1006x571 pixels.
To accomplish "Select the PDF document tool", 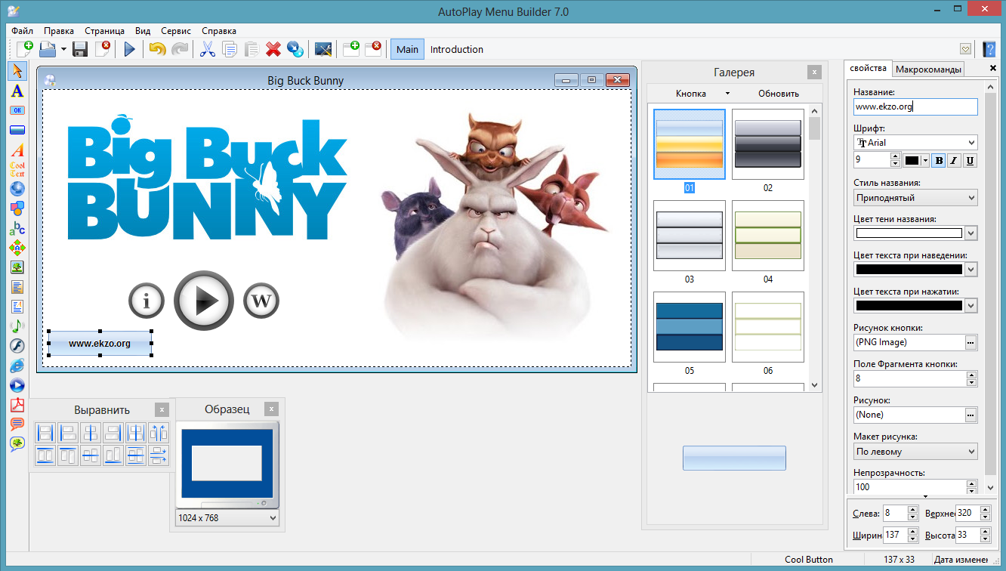I will coord(17,405).
